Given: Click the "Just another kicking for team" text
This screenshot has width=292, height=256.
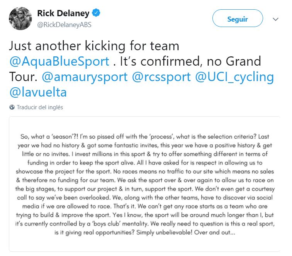Looking at the screenshot, I should tap(94, 46).
